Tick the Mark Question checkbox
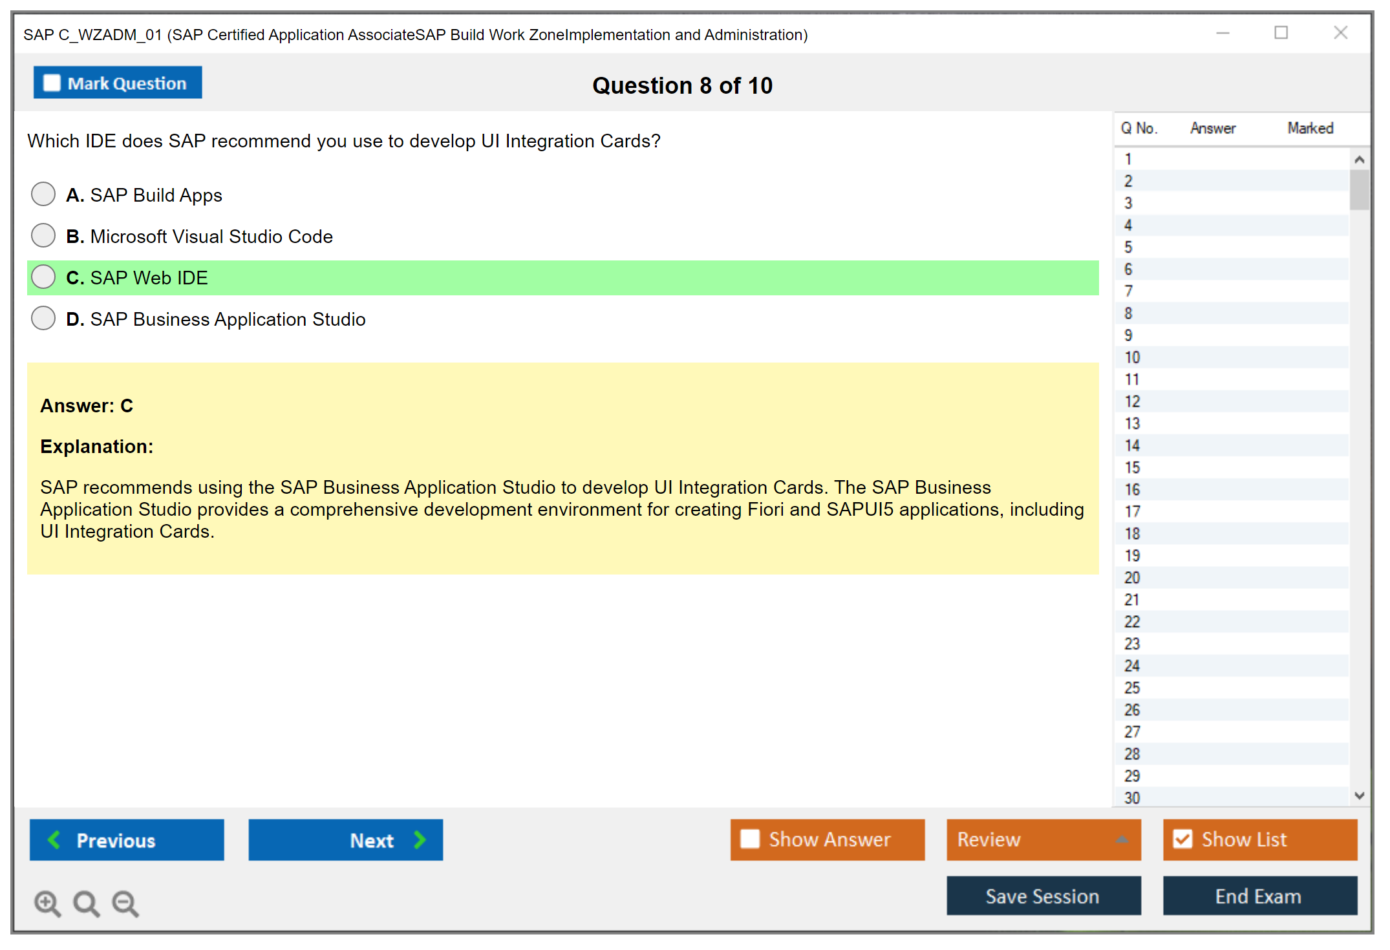Screen dimensions: 1390x950 pos(52,83)
